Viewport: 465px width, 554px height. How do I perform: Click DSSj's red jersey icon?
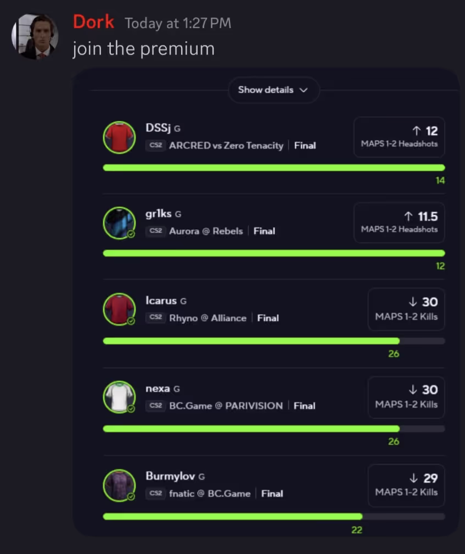pos(119,137)
